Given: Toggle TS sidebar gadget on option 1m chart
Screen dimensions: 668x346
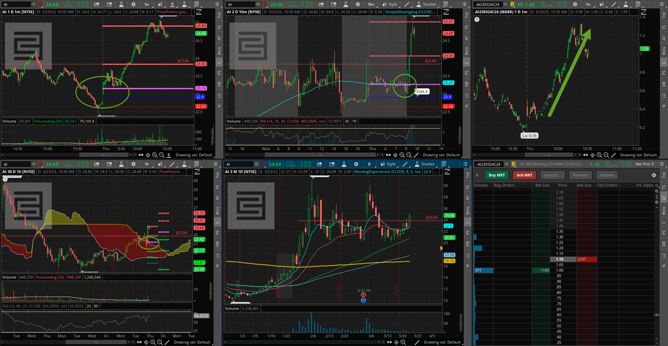Looking at the screenshot, I should pyautogui.click(x=664, y=27).
